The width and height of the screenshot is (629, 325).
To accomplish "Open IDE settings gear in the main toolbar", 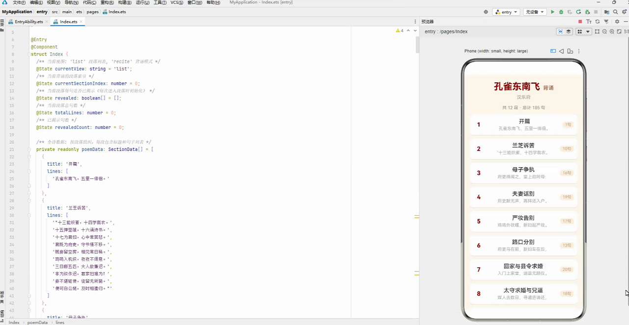I will 624,12.
